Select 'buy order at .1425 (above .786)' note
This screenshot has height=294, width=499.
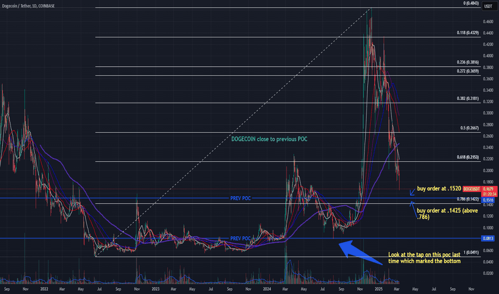[x=447, y=214]
